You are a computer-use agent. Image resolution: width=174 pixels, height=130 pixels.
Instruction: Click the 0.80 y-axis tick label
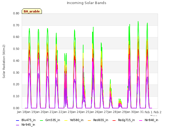[x=16, y=13]
